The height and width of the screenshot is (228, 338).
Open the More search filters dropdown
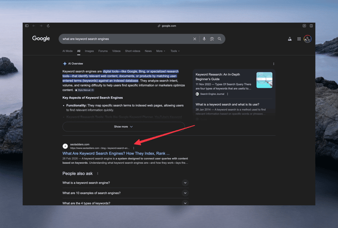tap(161, 51)
